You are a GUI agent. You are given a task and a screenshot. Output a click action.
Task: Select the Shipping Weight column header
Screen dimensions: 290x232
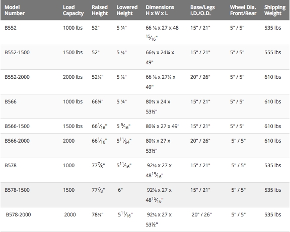coord(275,10)
